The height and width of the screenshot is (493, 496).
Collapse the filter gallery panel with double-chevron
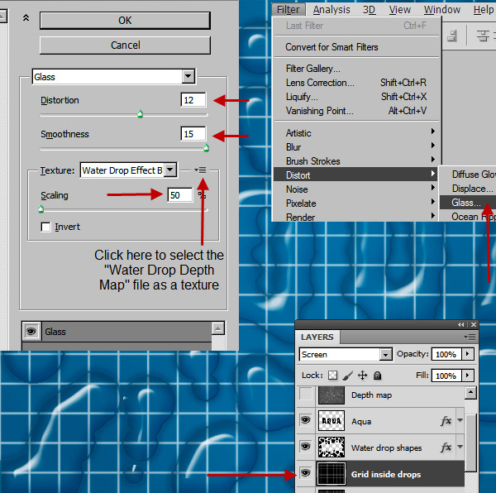26,17
